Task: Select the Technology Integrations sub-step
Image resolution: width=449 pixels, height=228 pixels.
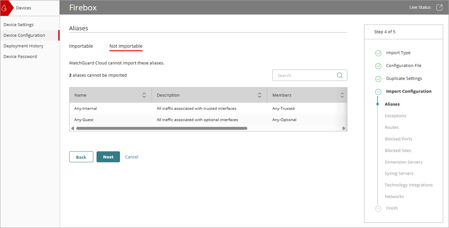Action: (408, 185)
